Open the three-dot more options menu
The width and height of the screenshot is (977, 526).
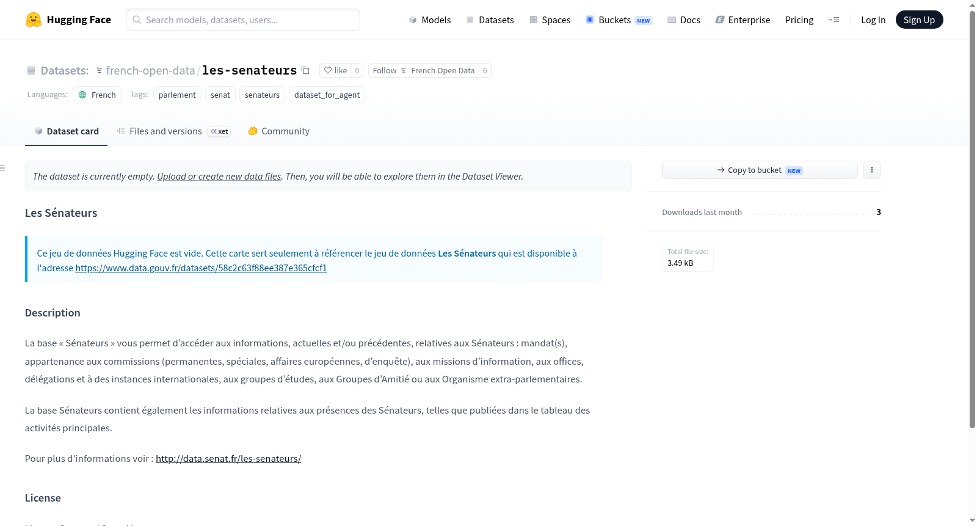pyautogui.click(x=872, y=170)
